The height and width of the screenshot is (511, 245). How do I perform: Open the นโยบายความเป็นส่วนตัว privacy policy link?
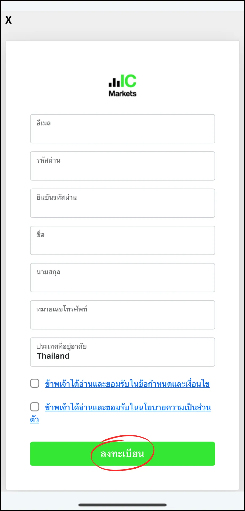128,407
